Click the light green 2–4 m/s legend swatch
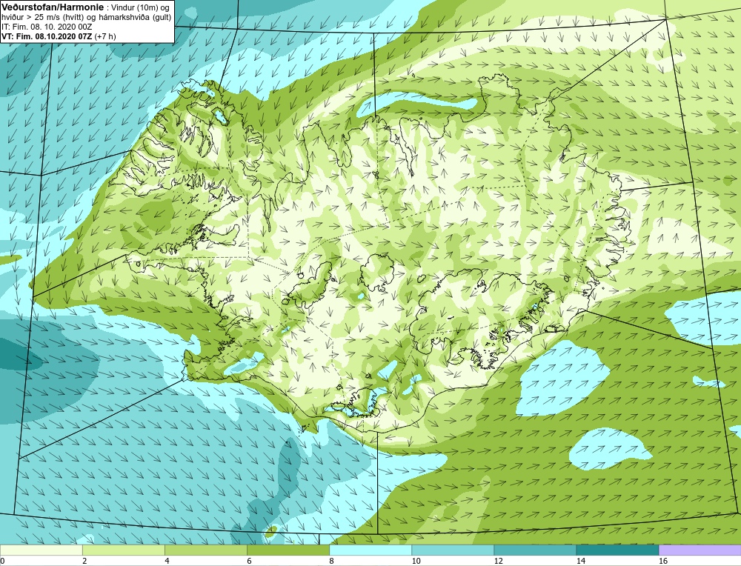The image size is (741, 566). click(123, 550)
